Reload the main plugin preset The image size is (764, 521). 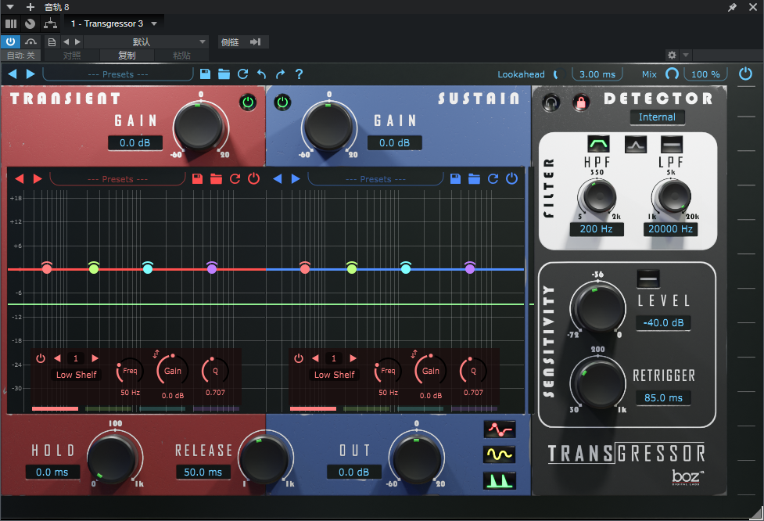[242, 74]
